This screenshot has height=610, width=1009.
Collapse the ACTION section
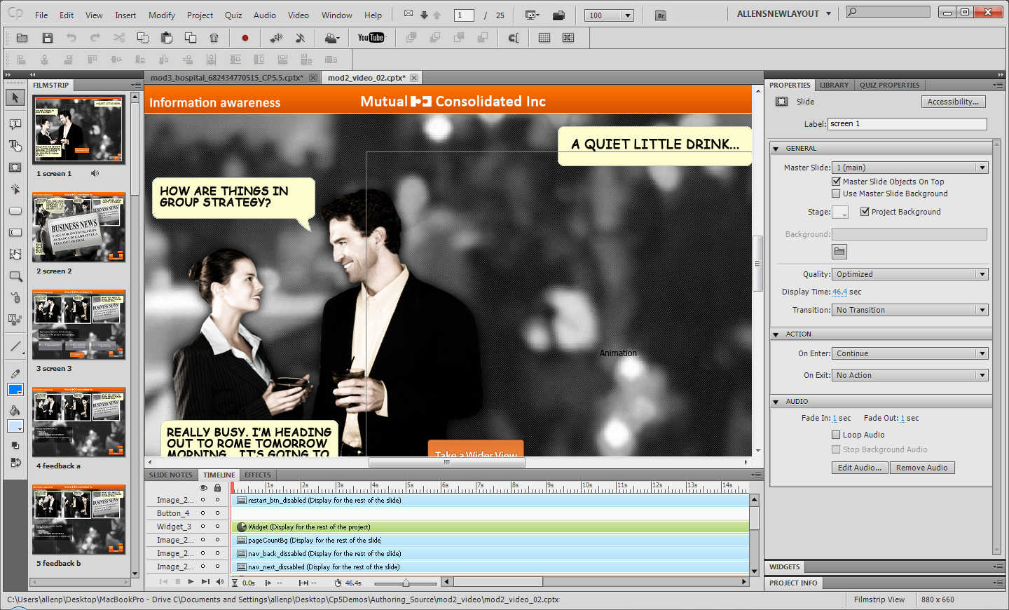(x=776, y=334)
